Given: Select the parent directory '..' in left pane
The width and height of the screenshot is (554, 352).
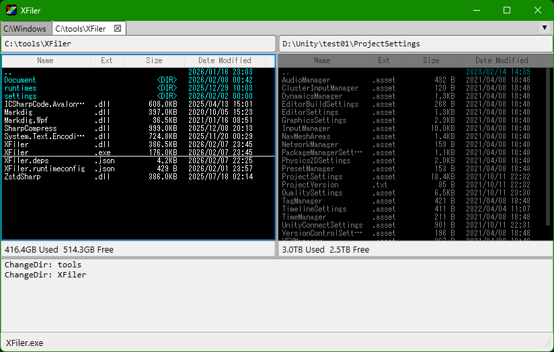Looking at the screenshot, I should 138,72.
